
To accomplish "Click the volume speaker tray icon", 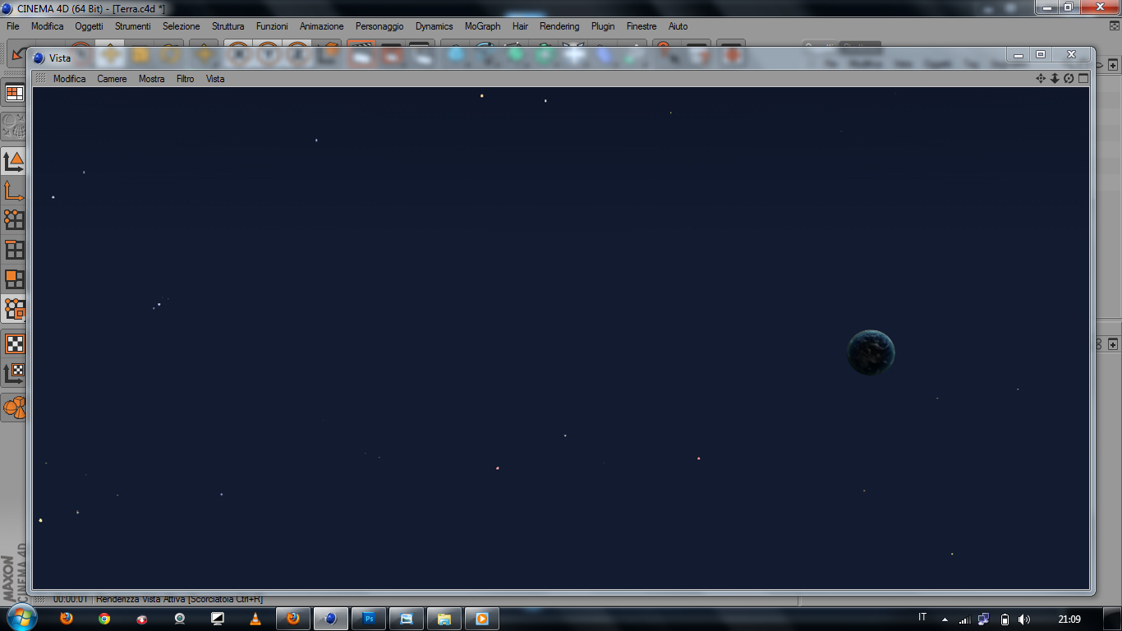I will pos(1023,619).
